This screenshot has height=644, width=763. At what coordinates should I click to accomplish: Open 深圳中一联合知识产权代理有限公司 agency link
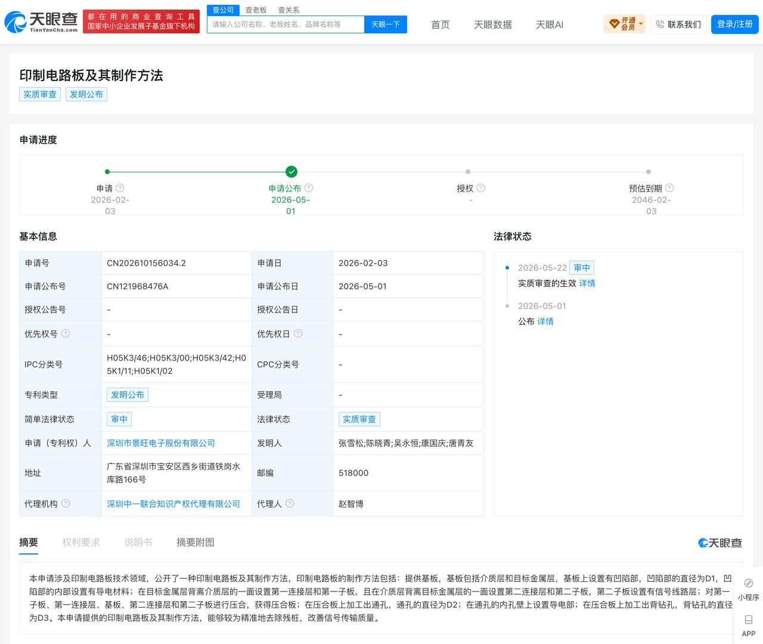pyautogui.click(x=173, y=504)
